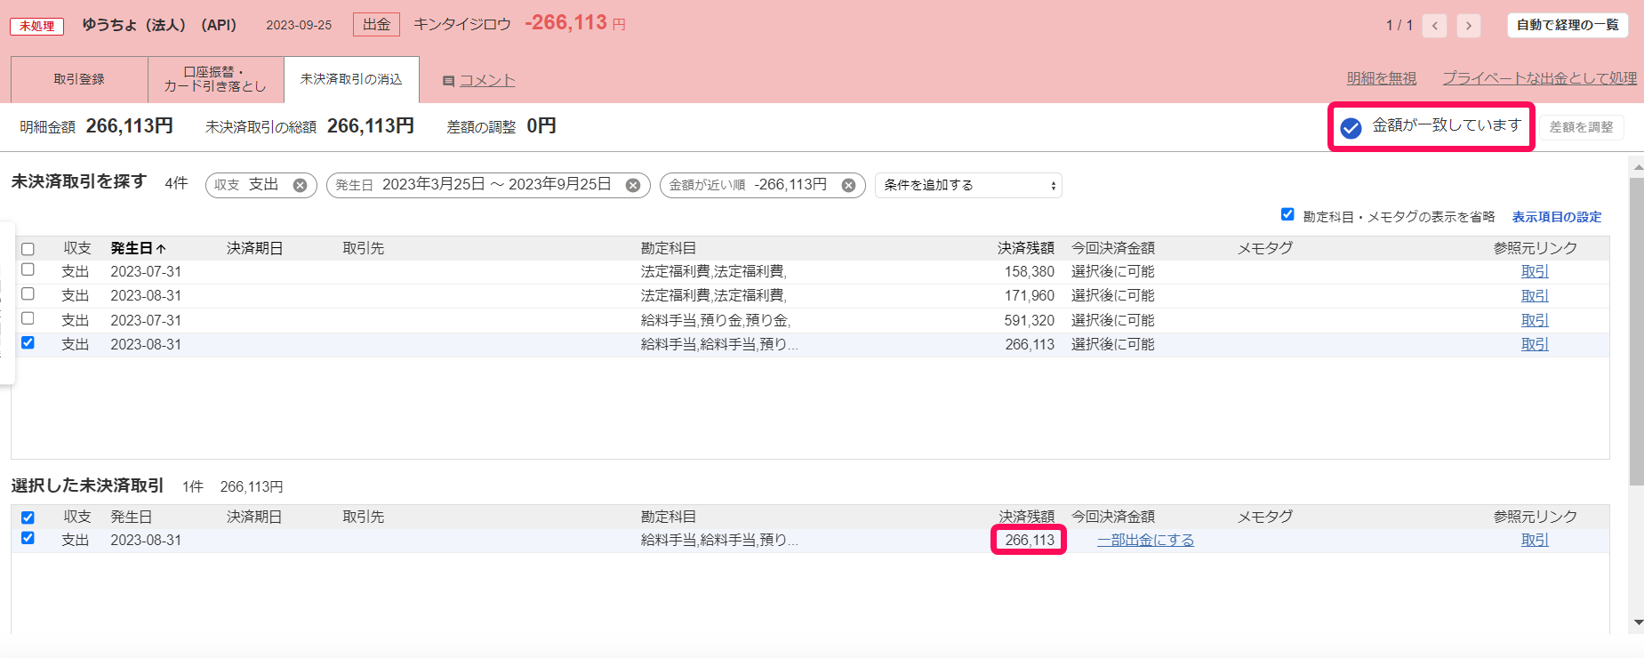
Task: Uncheck selected transaction 2023-08-31 row
Action: click(28, 538)
